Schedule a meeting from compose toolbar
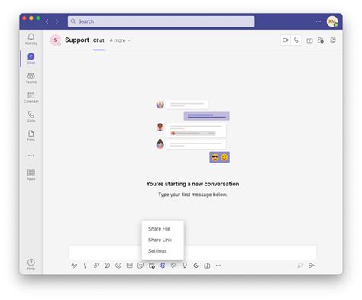The height and width of the screenshot is (300, 362). coord(152,266)
